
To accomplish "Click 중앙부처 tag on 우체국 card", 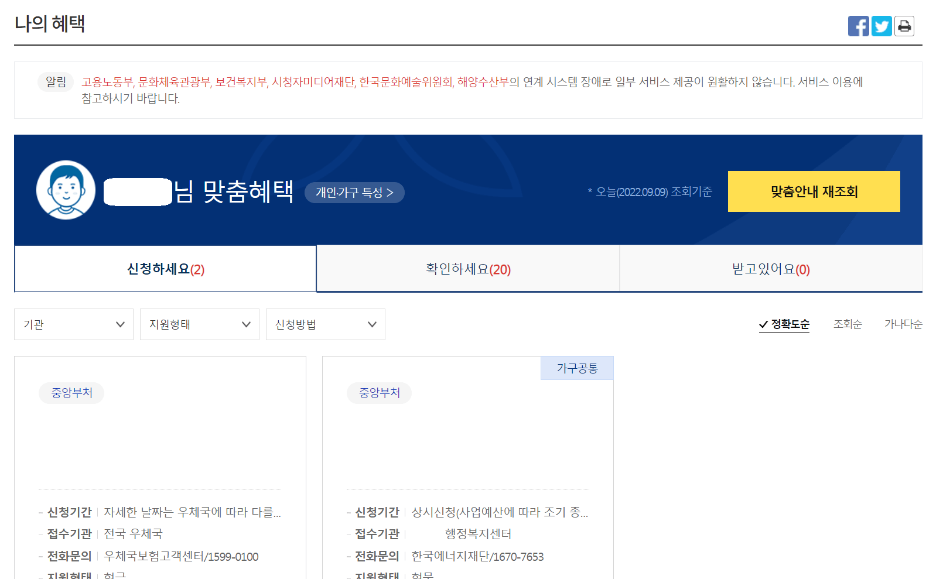I will pos(71,393).
